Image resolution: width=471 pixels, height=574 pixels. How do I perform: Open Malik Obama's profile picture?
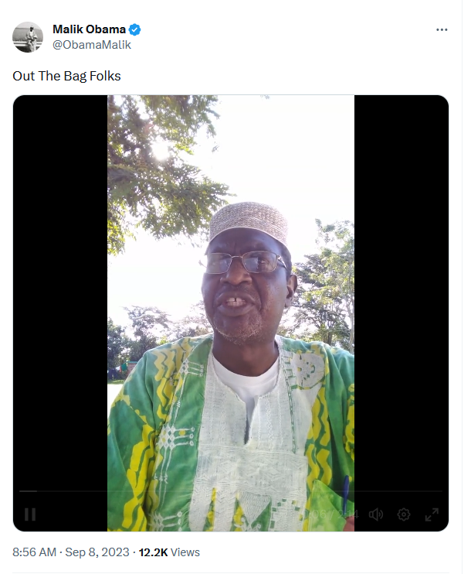pyautogui.click(x=28, y=37)
